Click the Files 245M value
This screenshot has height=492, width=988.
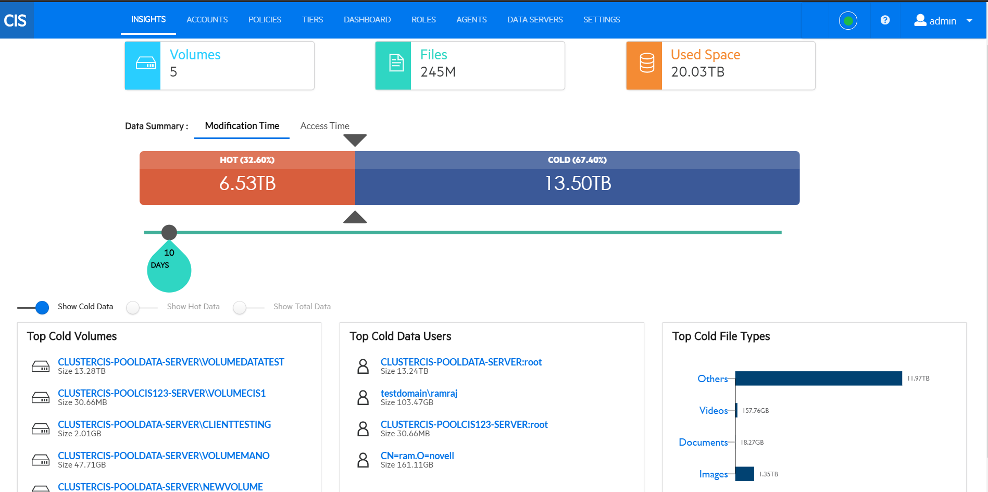(438, 72)
